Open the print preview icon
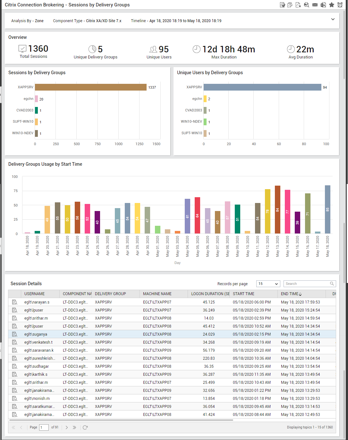Viewport: 348px width, 440px height. [307, 5]
